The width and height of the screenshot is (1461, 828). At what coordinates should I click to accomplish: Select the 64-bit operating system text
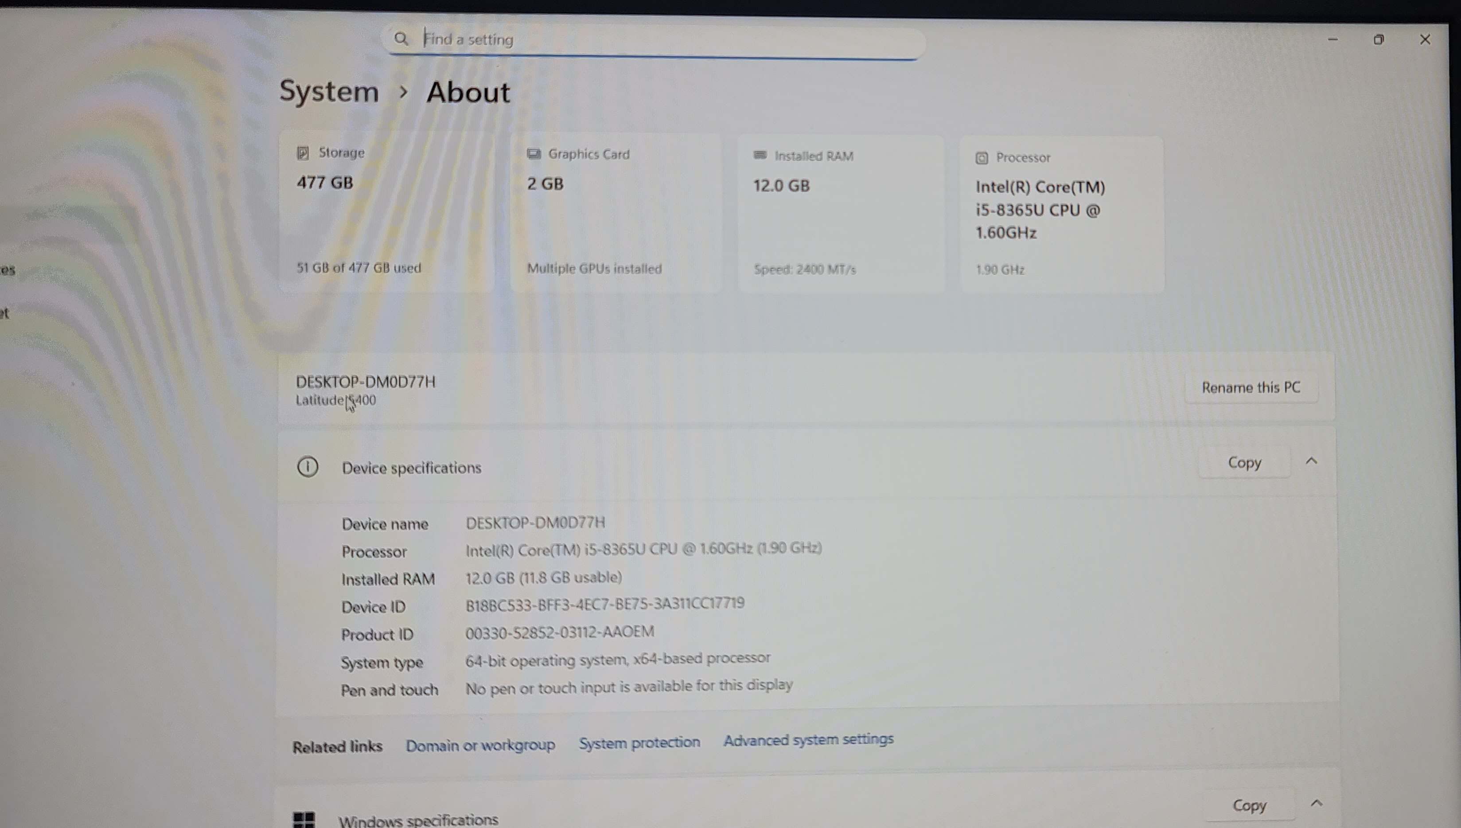tap(618, 659)
